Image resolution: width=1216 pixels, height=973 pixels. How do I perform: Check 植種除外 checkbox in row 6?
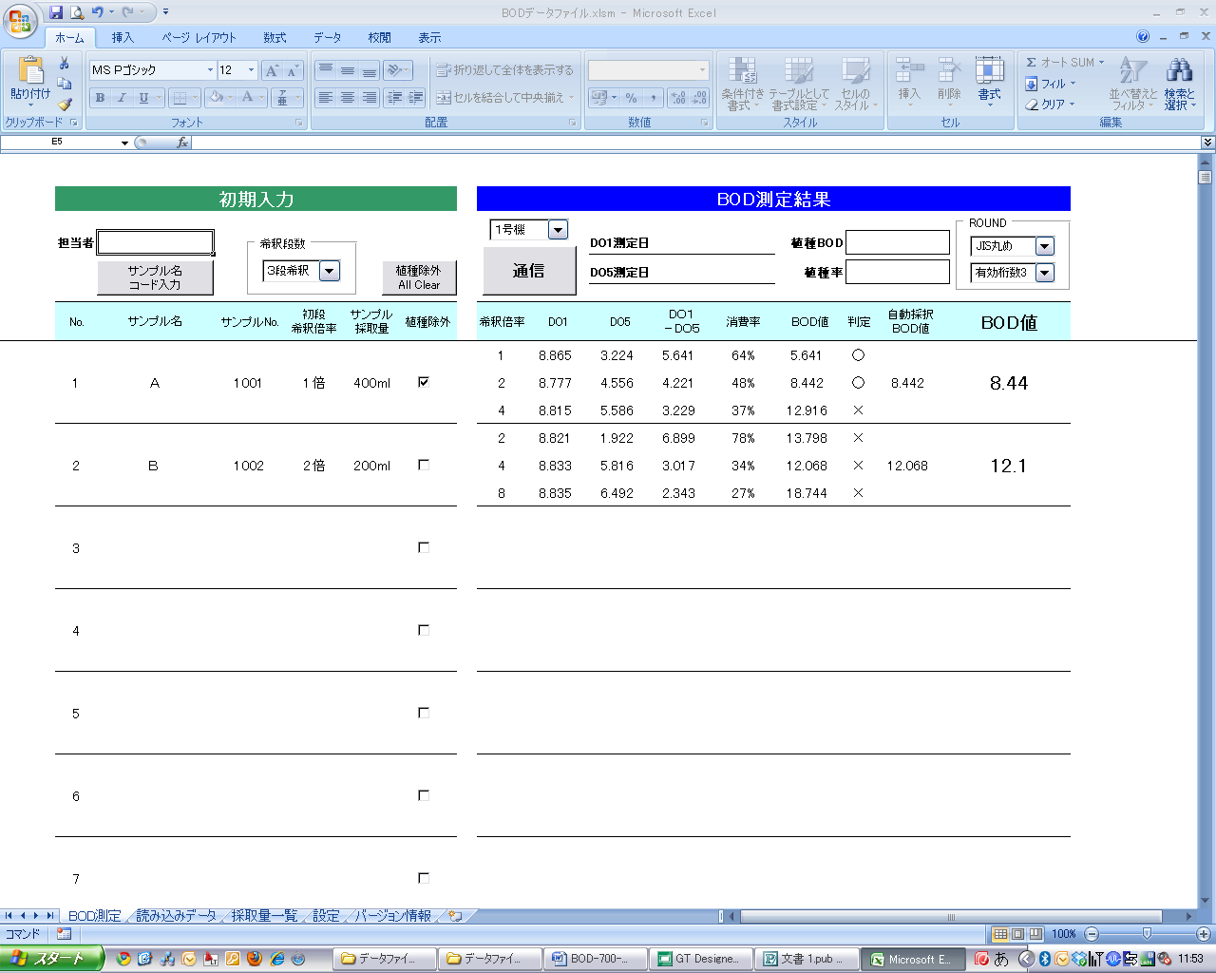point(424,795)
